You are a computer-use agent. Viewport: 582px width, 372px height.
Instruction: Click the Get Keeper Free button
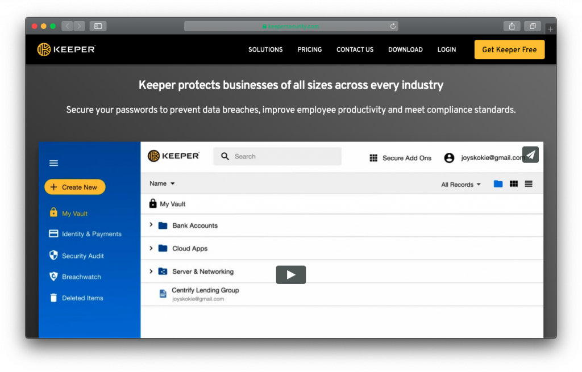tap(509, 49)
